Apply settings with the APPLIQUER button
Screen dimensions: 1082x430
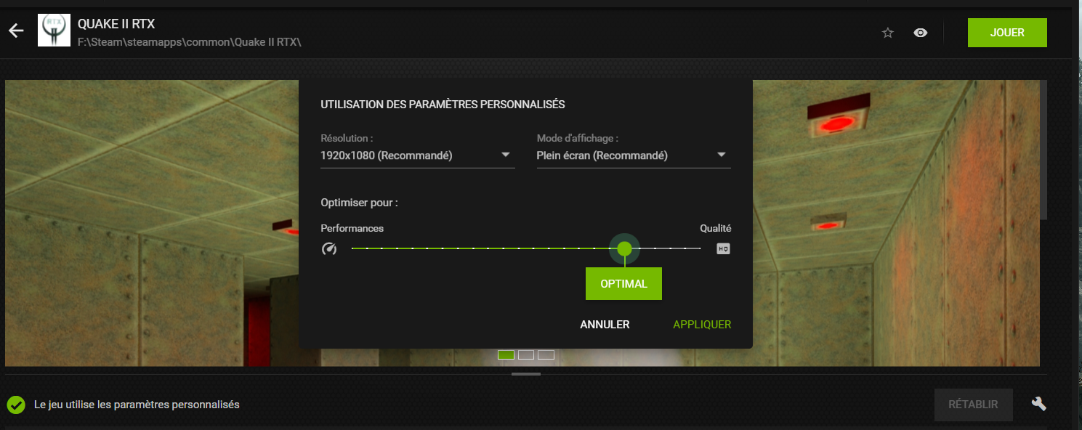click(x=702, y=325)
